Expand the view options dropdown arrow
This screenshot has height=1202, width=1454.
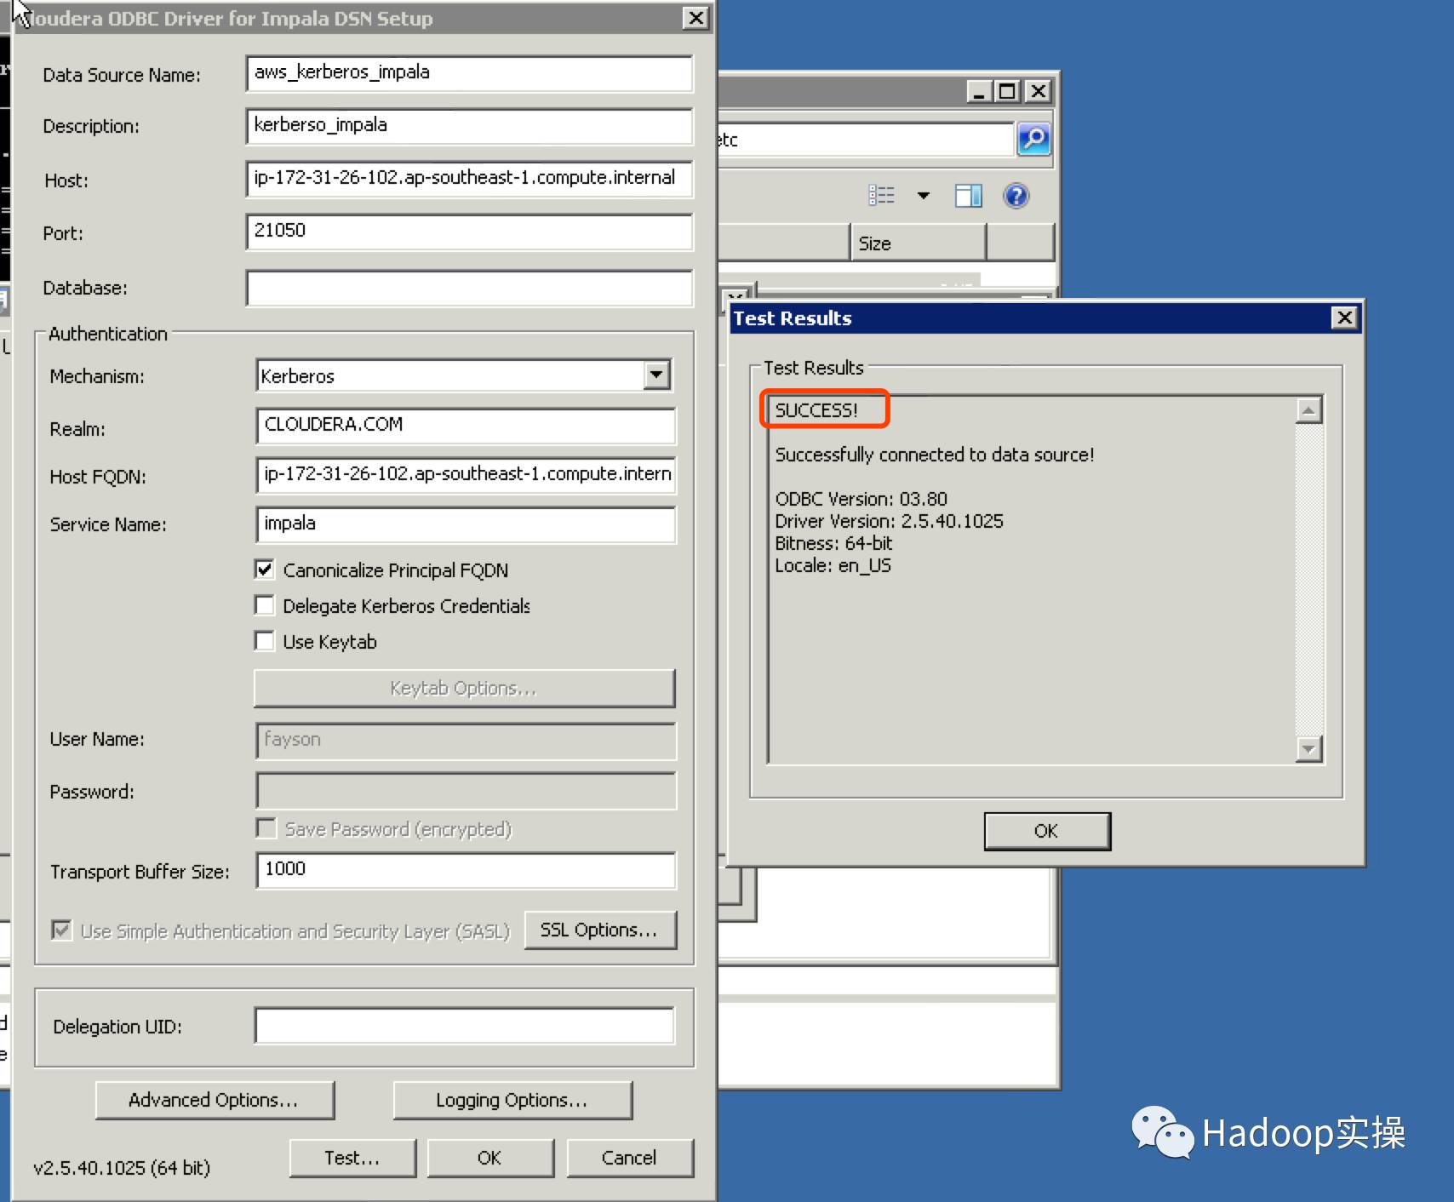[924, 196]
